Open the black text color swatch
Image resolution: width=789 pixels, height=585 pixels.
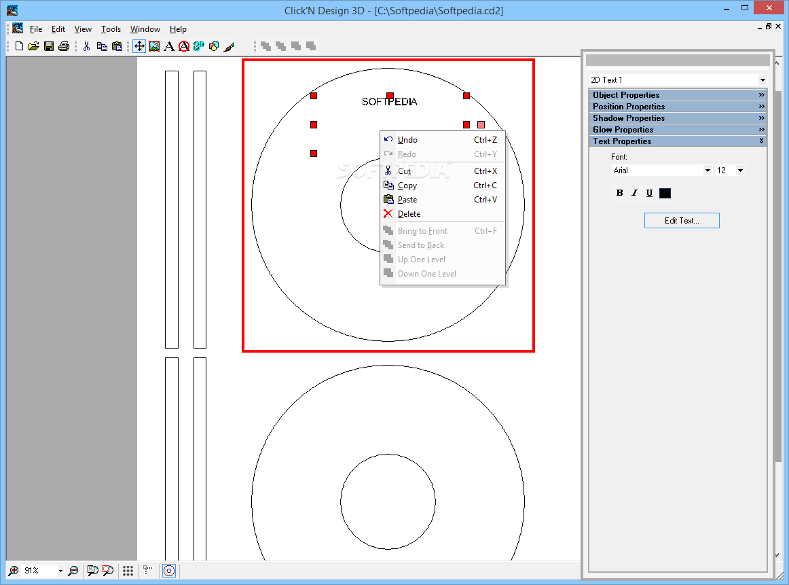tap(665, 193)
